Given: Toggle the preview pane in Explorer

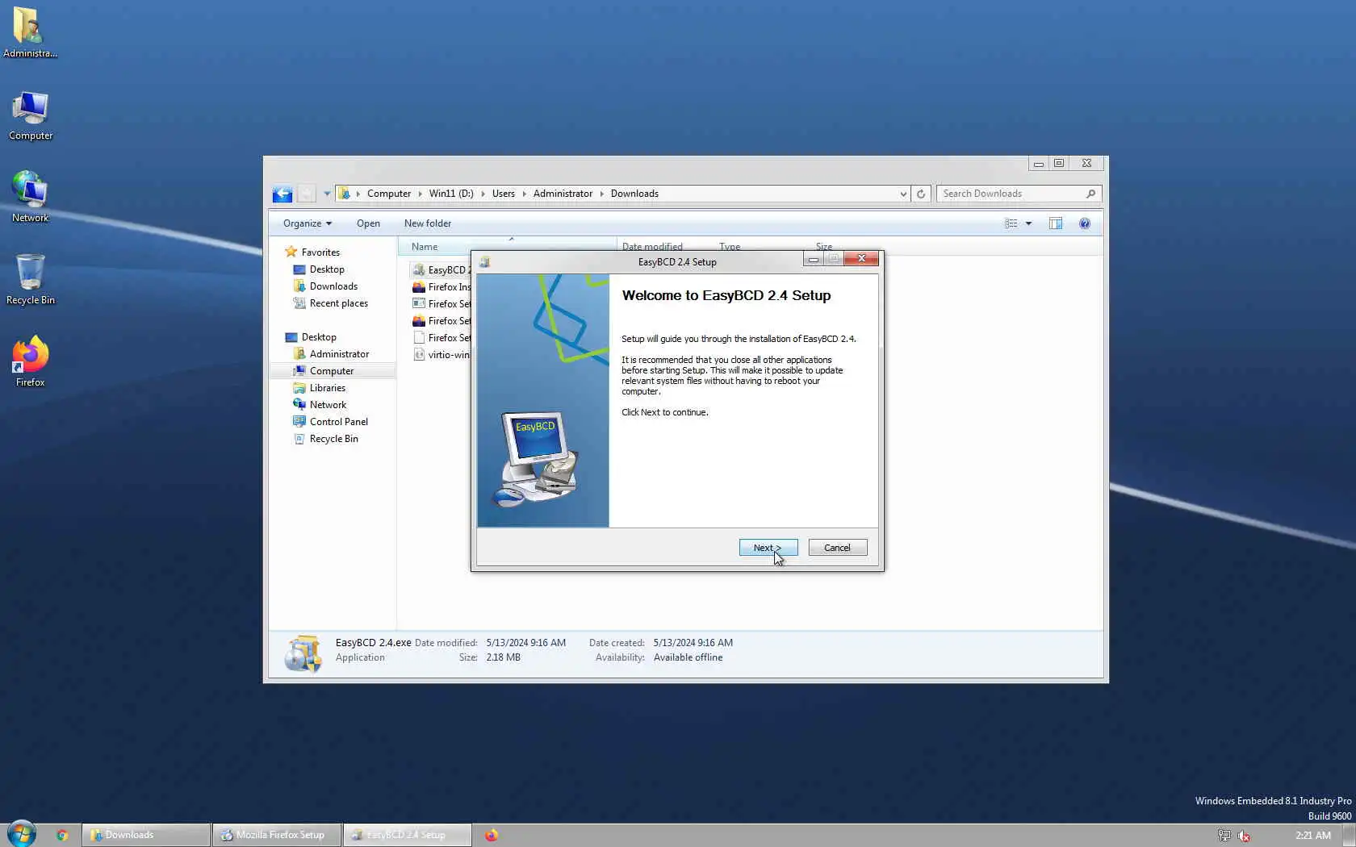Looking at the screenshot, I should (1056, 223).
